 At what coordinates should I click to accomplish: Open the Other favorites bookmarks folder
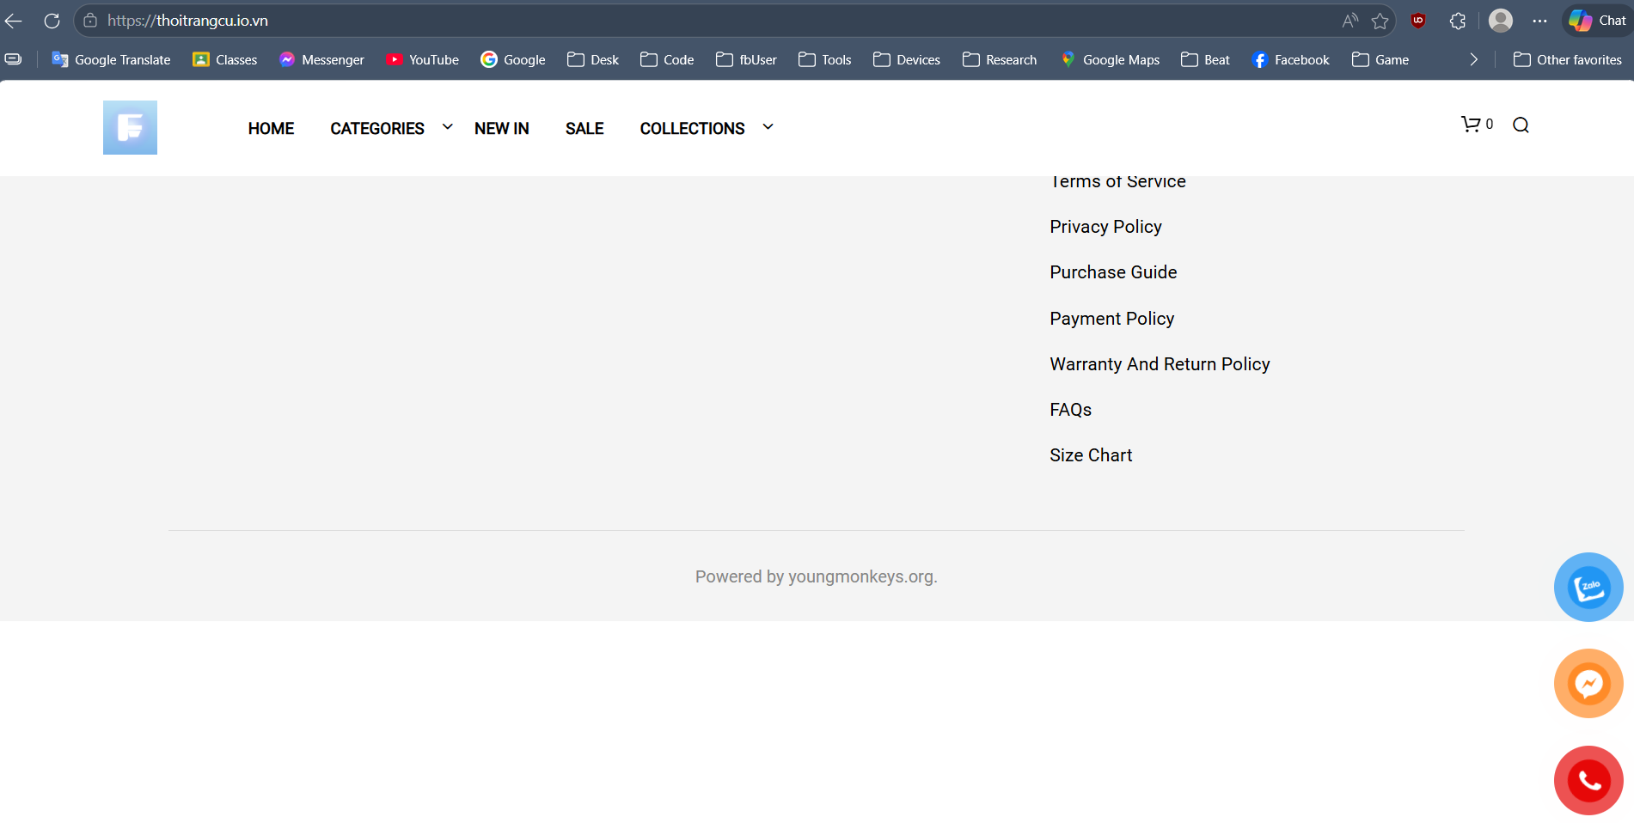(1567, 59)
